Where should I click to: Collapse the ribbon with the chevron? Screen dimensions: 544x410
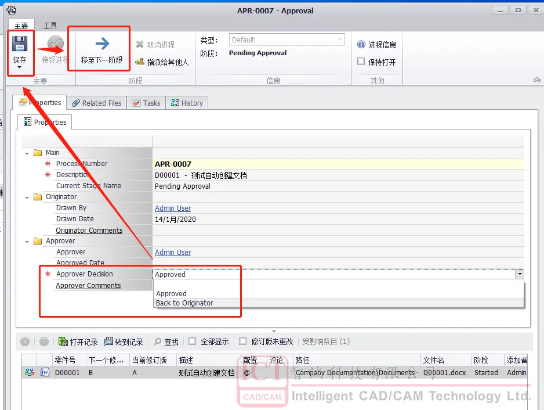[536, 80]
